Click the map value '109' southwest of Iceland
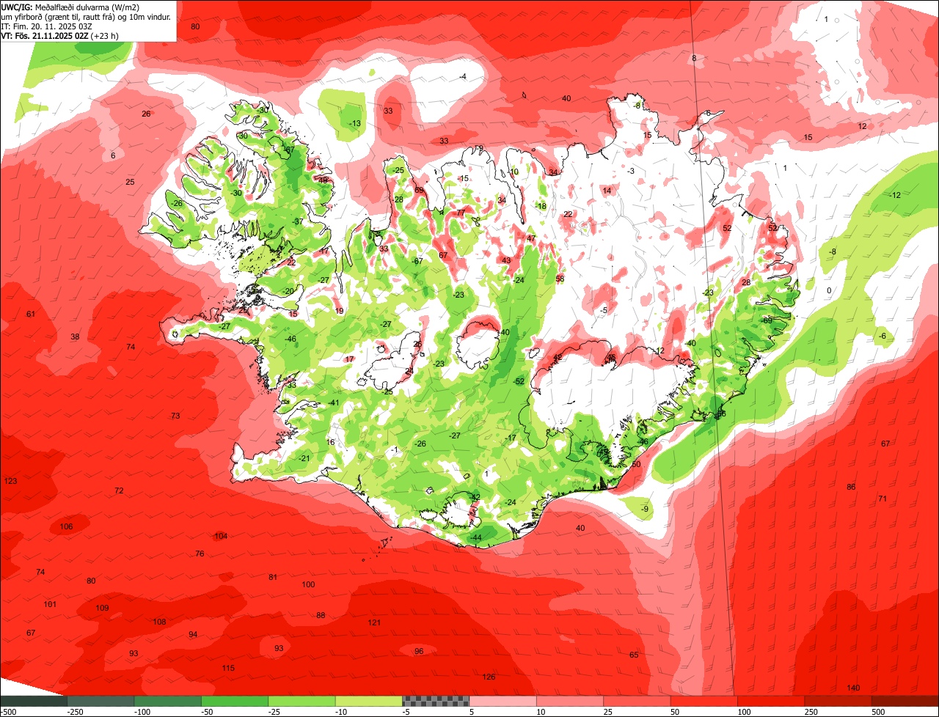The image size is (939, 717). pos(102,608)
